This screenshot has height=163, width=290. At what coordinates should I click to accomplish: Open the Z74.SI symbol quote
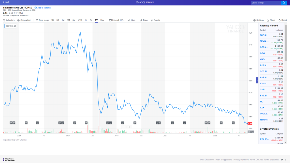pos(263,83)
